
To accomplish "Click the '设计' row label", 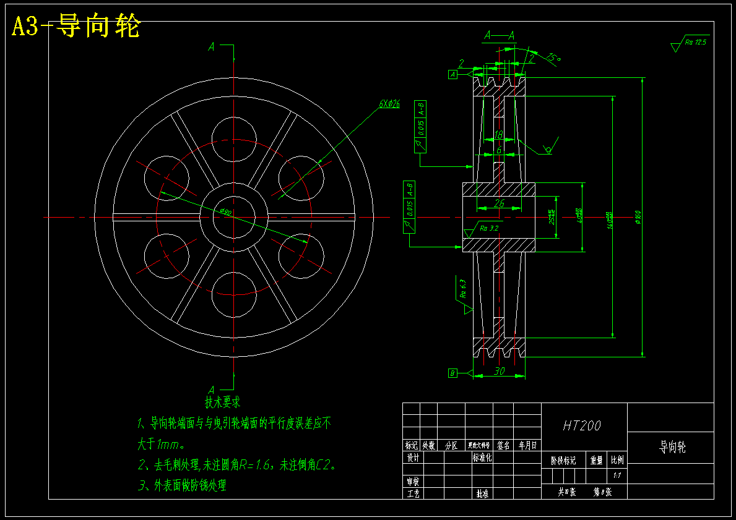I will (x=413, y=458).
